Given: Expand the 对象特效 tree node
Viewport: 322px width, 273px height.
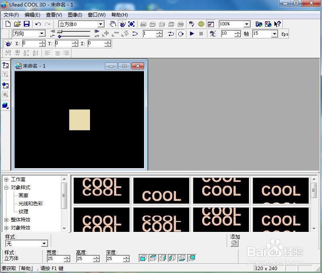Looking at the screenshot, I should (x=6, y=228).
